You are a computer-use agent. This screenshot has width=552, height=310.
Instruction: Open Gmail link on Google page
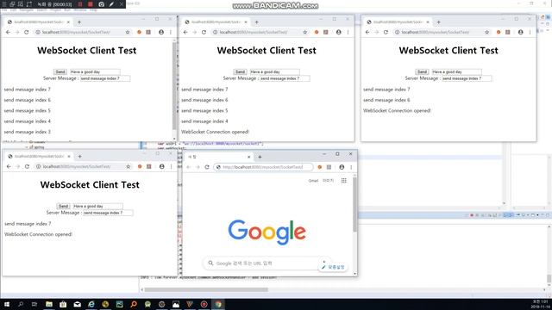pos(313,181)
